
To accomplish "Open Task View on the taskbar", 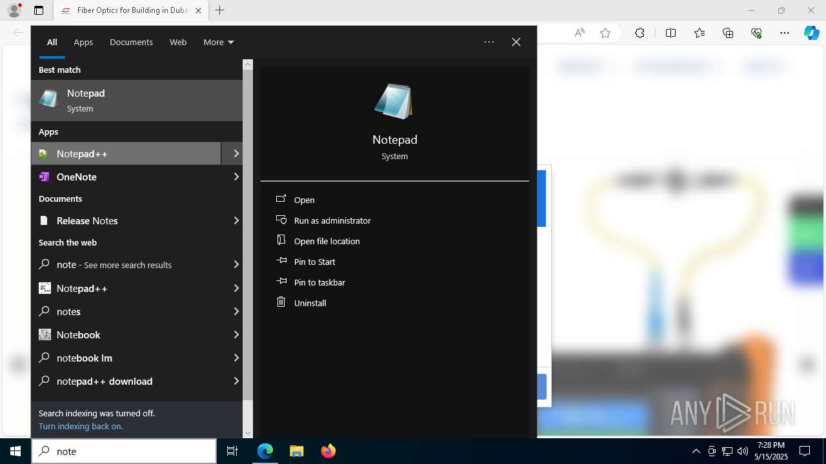I will pyautogui.click(x=232, y=451).
